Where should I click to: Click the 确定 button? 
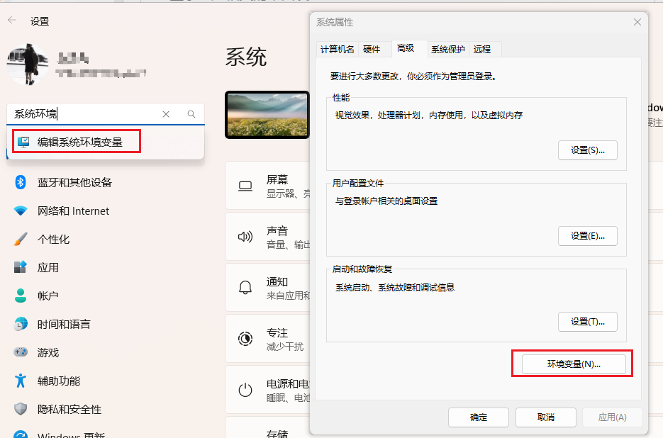click(x=478, y=417)
